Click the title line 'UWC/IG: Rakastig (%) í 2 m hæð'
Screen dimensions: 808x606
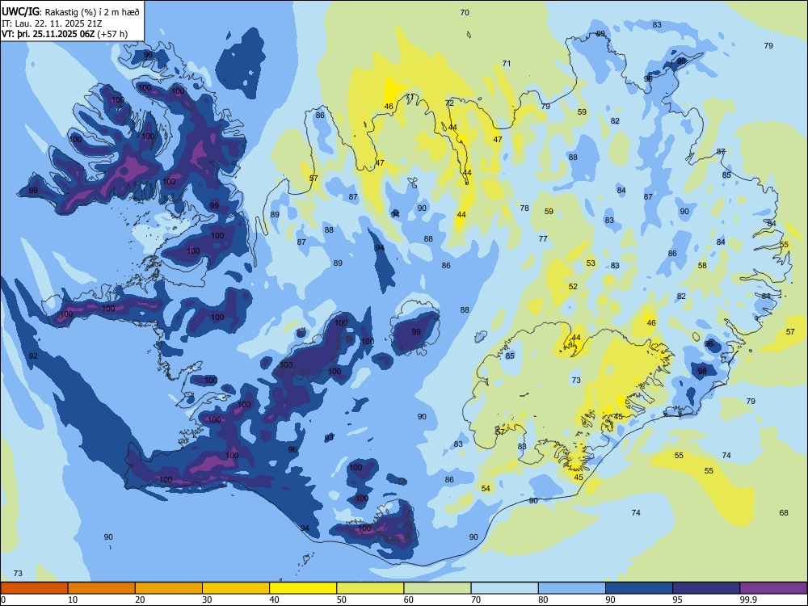(x=70, y=11)
